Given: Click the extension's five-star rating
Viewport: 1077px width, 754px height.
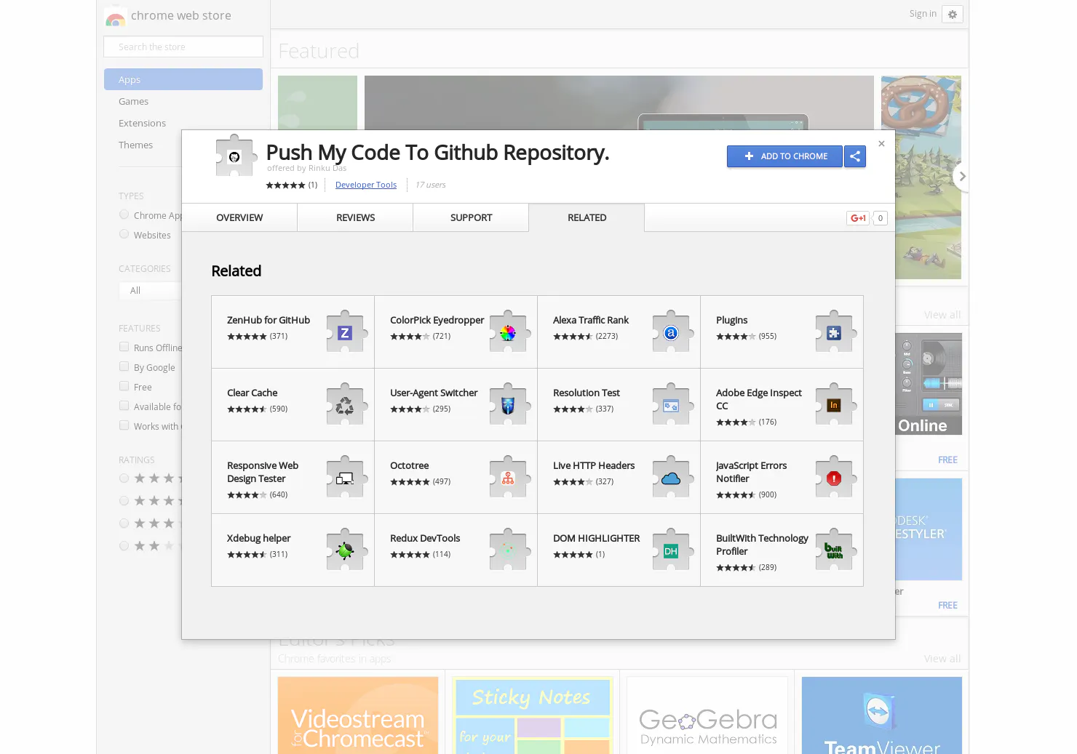Looking at the screenshot, I should (x=285, y=185).
